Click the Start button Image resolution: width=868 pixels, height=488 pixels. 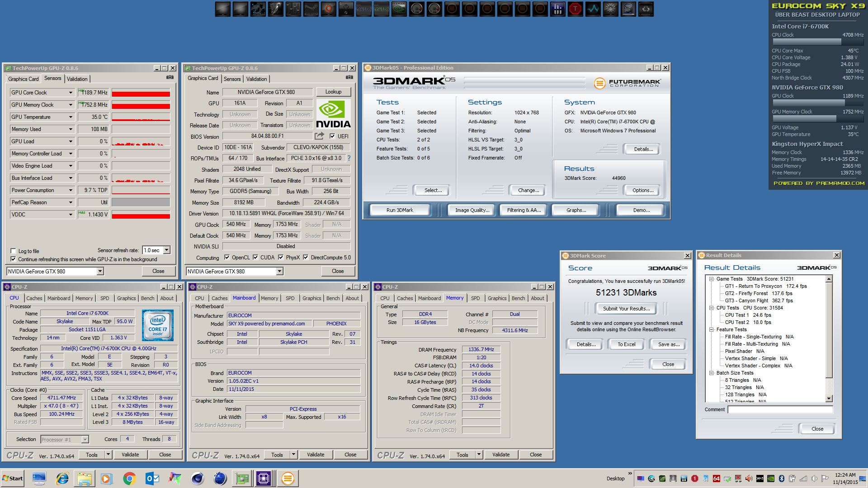click(x=12, y=478)
